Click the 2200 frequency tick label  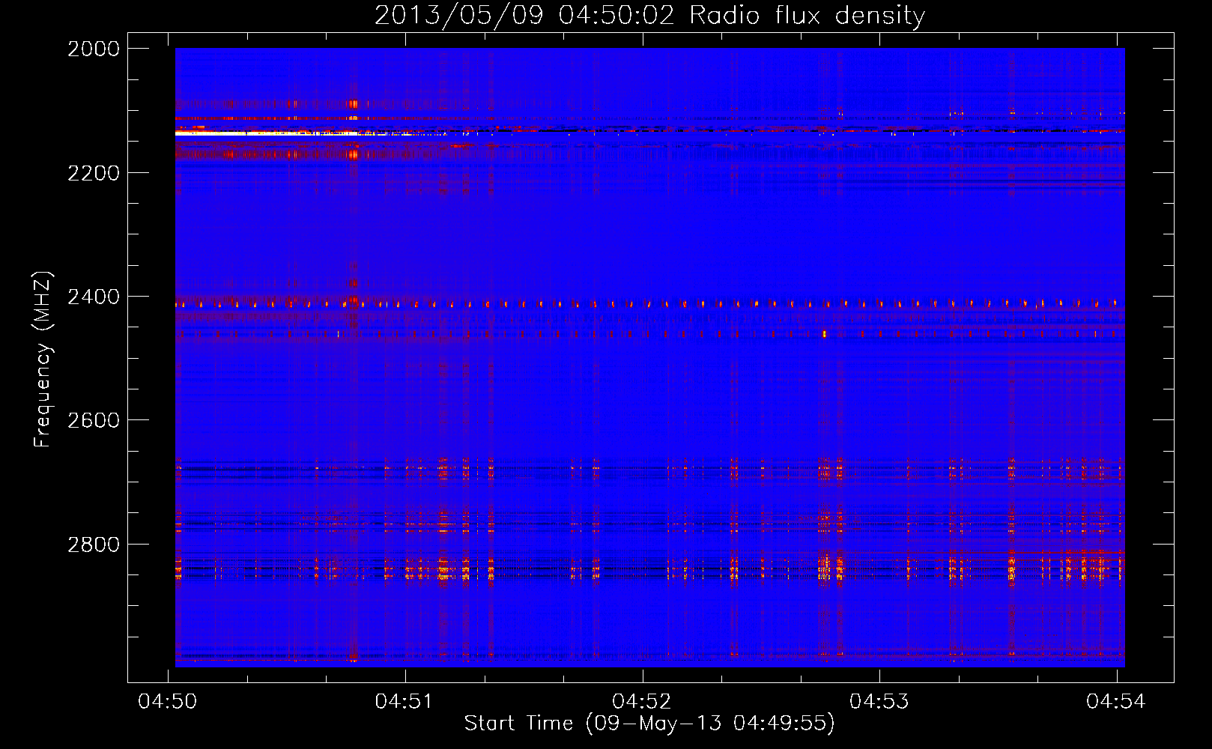[x=94, y=173]
